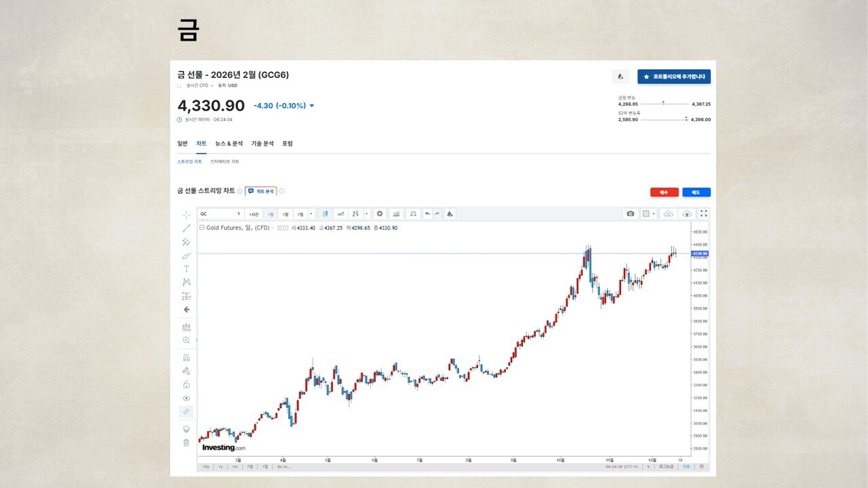Expand the price change dropdown arrow
868x488 pixels.
click(312, 106)
